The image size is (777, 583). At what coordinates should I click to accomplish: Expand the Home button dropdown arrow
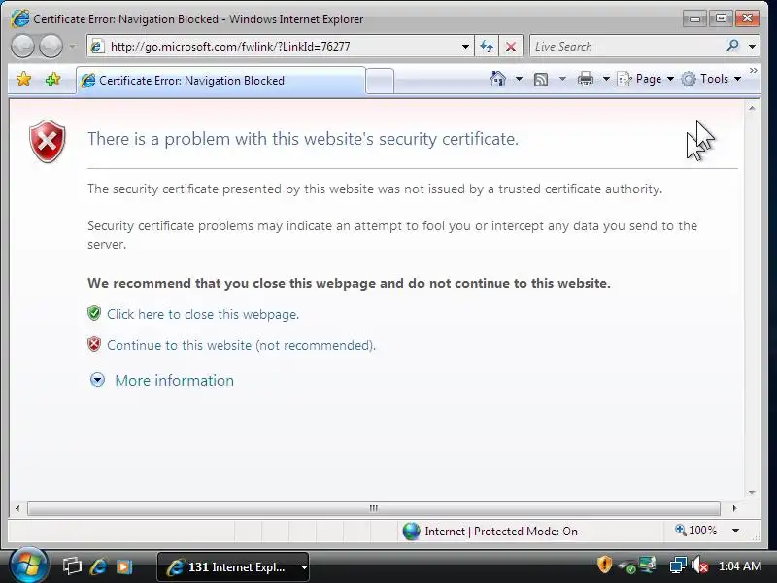(519, 79)
